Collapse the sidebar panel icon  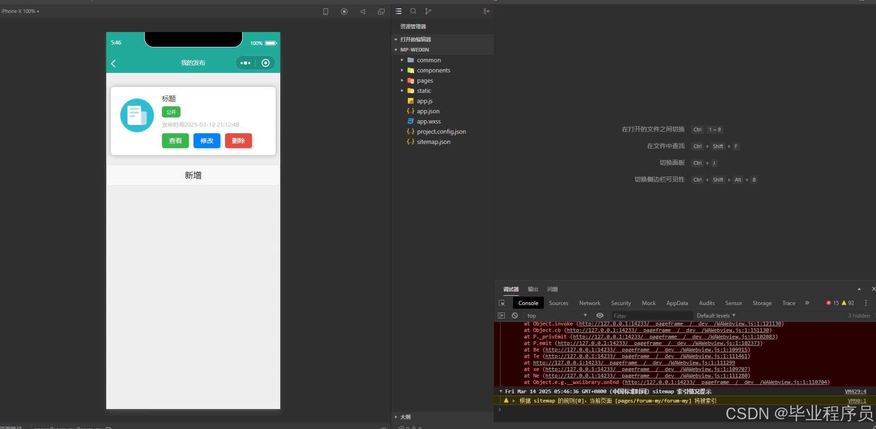pyautogui.click(x=486, y=11)
